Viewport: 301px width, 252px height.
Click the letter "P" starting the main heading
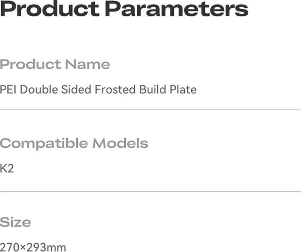click(8, 9)
